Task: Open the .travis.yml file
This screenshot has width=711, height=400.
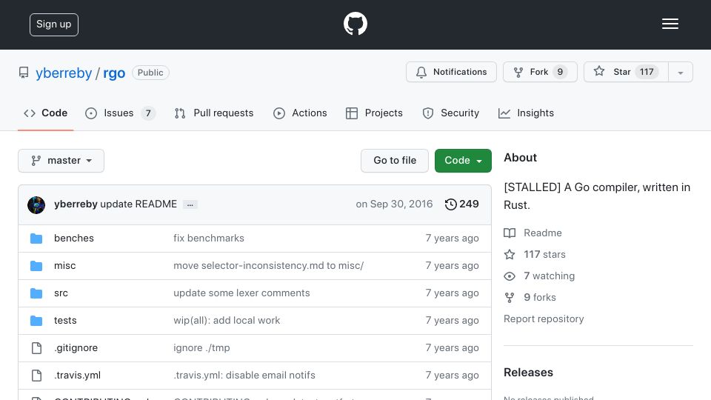Action: pos(78,376)
